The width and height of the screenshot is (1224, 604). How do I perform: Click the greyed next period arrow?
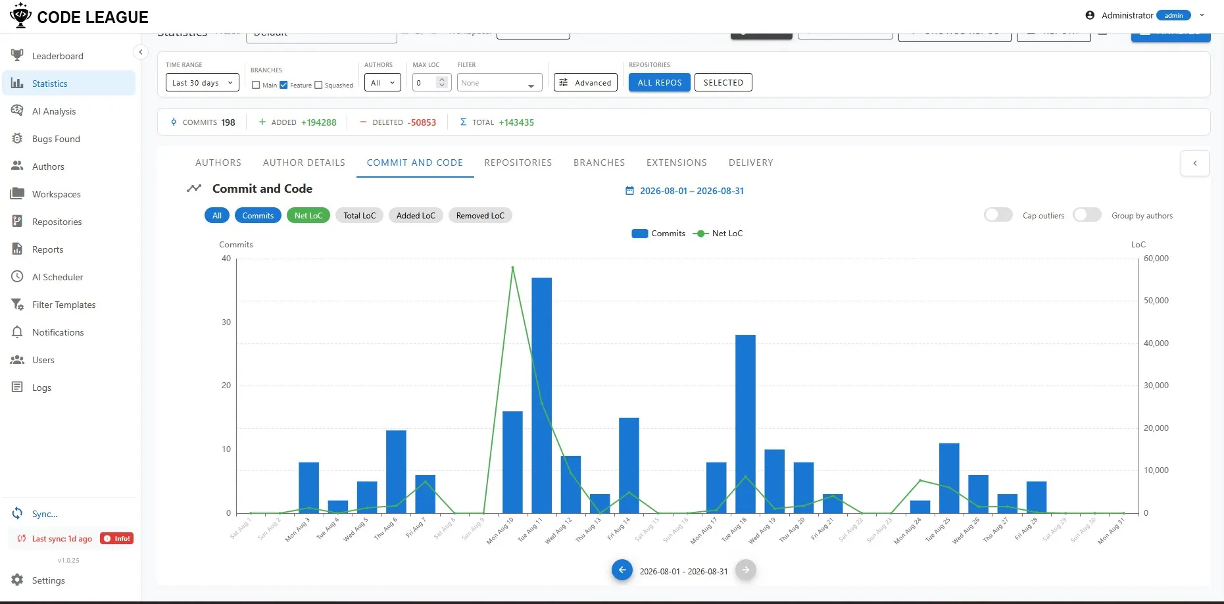tap(746, 570)
